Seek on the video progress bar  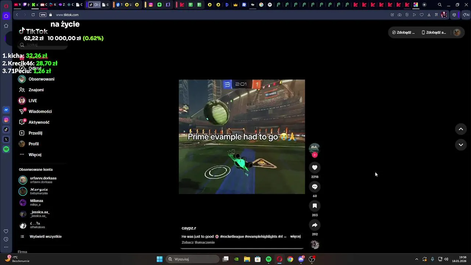pos(242,249)
